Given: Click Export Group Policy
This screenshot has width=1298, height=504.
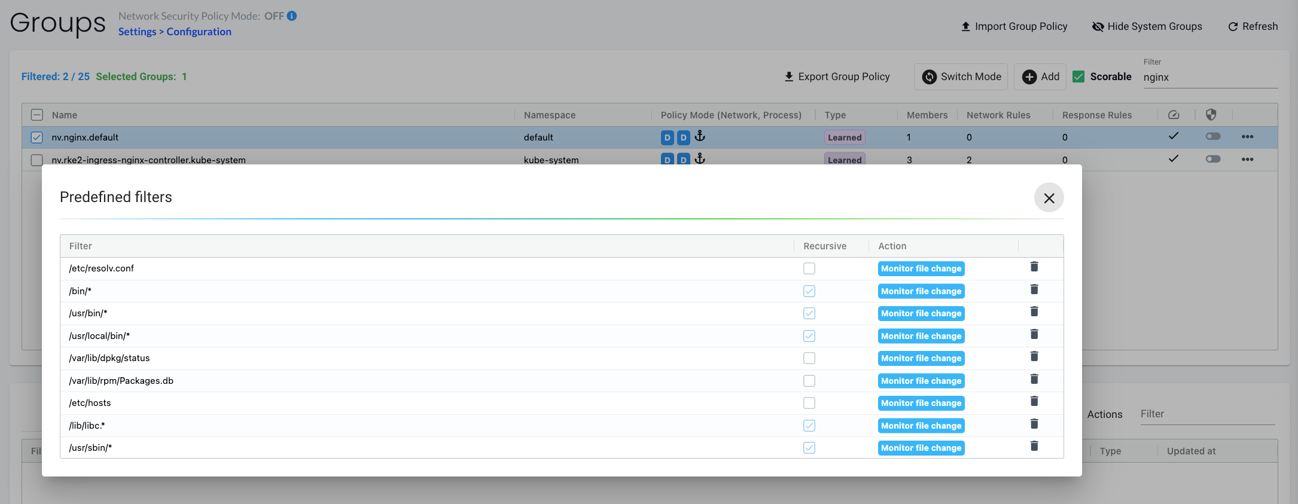Looking at the screenshot, I should pos(837,77).
